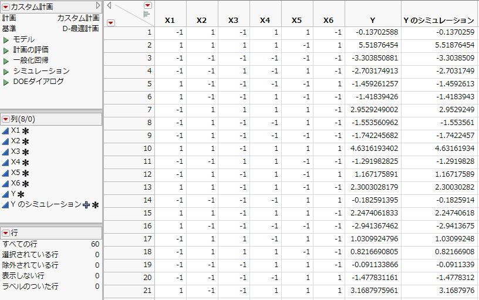This screenshot has height=300, width=479.
Task: Click the 表示しない行 row
Action: (x=50, y=276)
